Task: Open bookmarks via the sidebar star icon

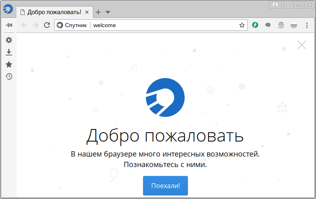Action: 8,65
